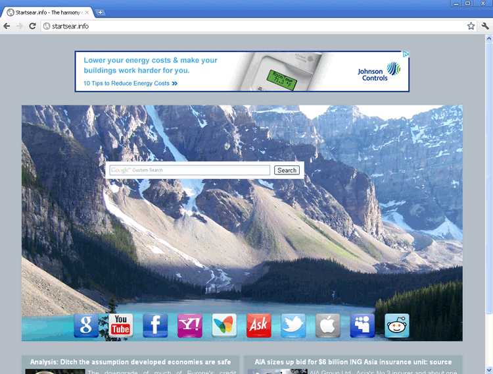Open the Apple shortcut icon
The width and height of the screenshot is (493, 374).
tap(328, 325)
